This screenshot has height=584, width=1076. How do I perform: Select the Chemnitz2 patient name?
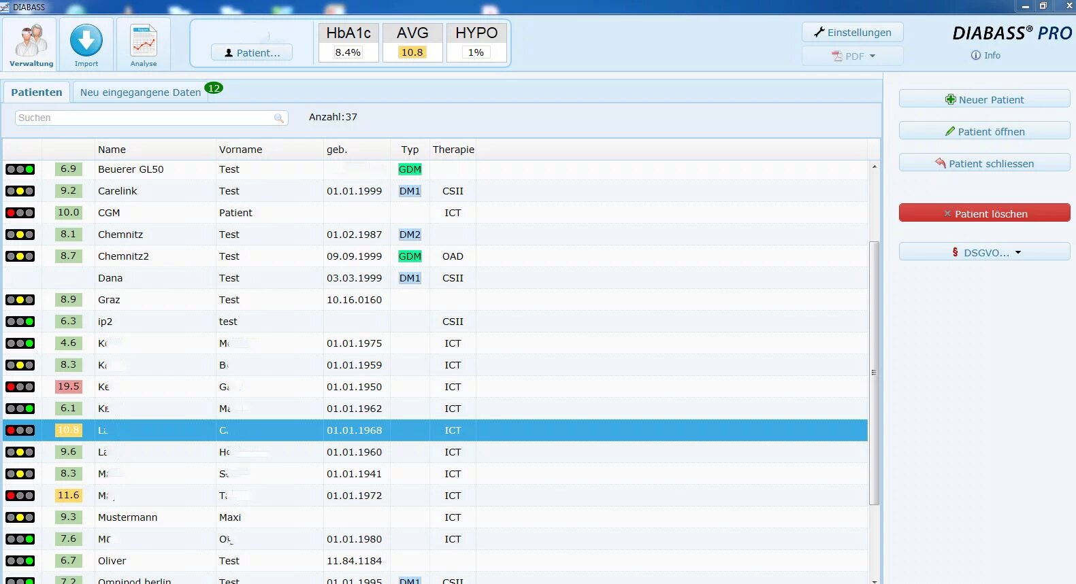(123, 256)
